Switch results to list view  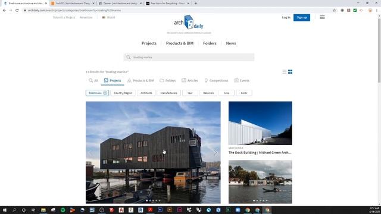285,72
